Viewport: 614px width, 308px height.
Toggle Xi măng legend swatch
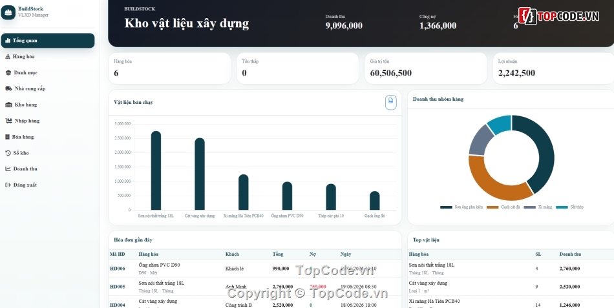tap(529, 207)
